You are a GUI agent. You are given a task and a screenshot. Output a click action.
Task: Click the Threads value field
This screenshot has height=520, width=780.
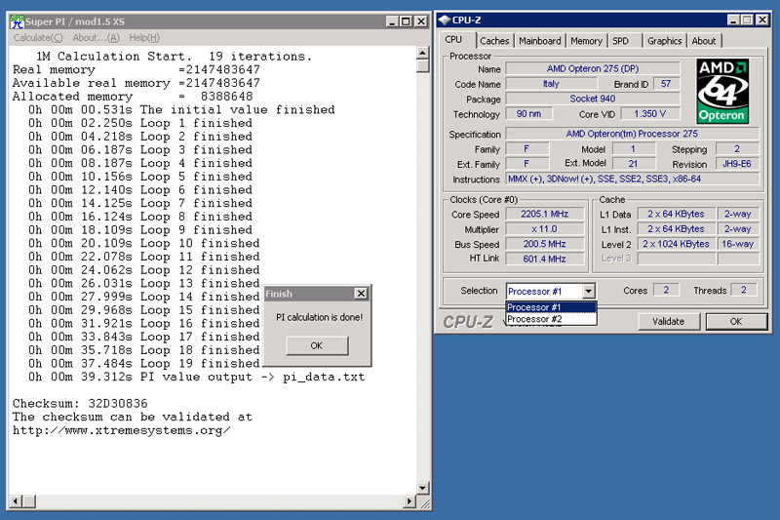(x=744, y=290)
